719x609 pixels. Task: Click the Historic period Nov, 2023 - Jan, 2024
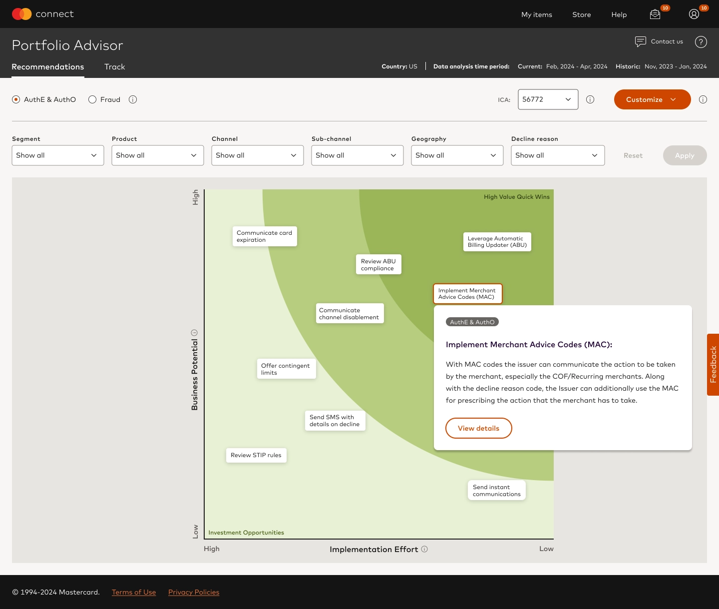661,66
